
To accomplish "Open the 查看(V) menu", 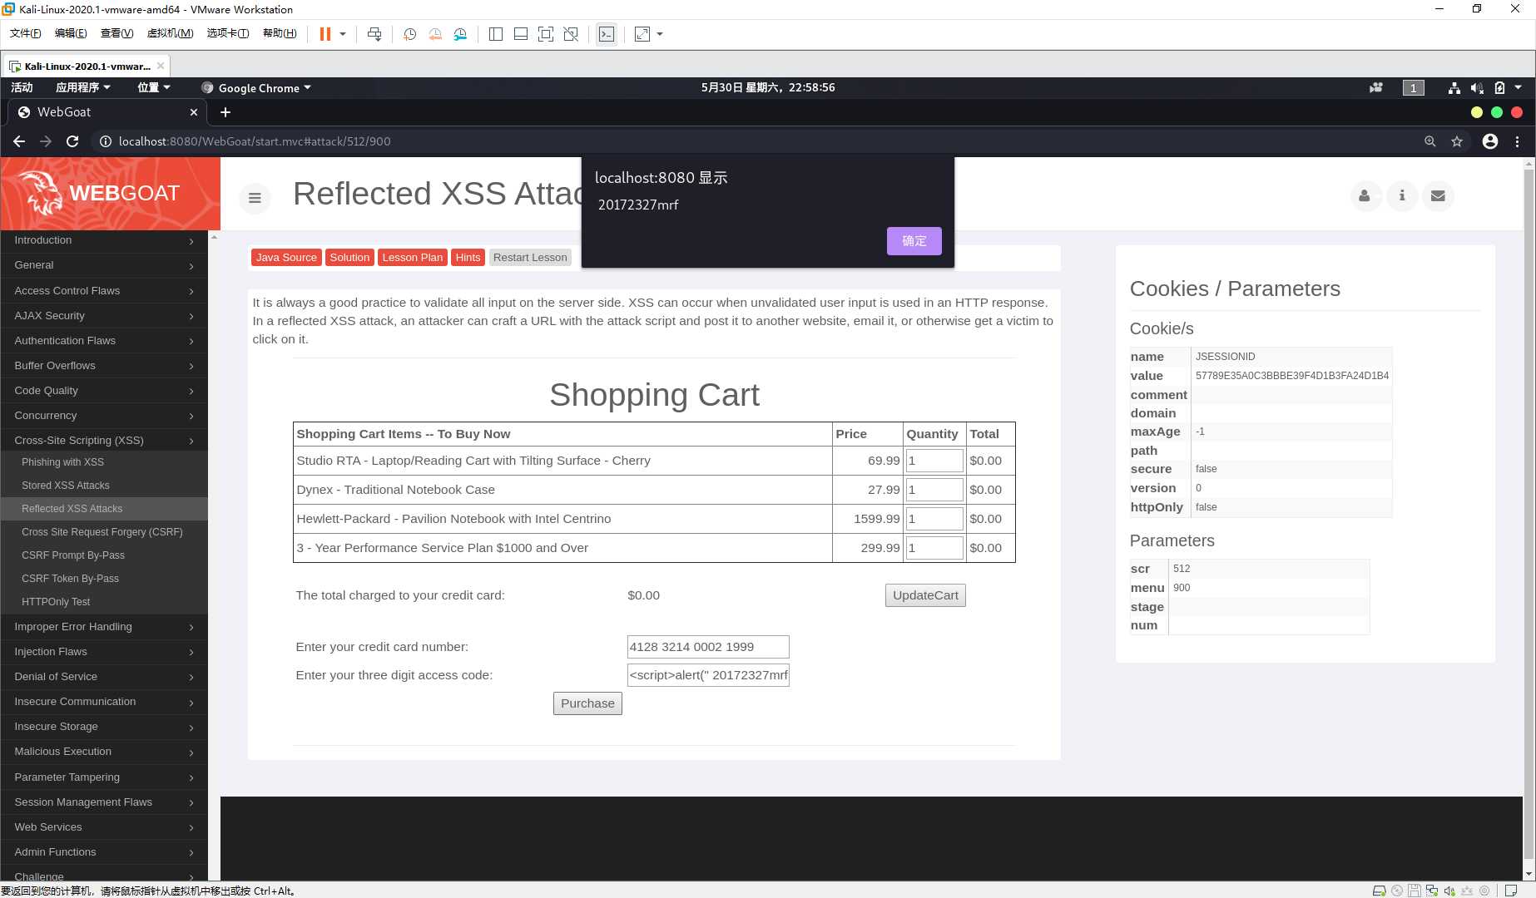I will 116,33.
